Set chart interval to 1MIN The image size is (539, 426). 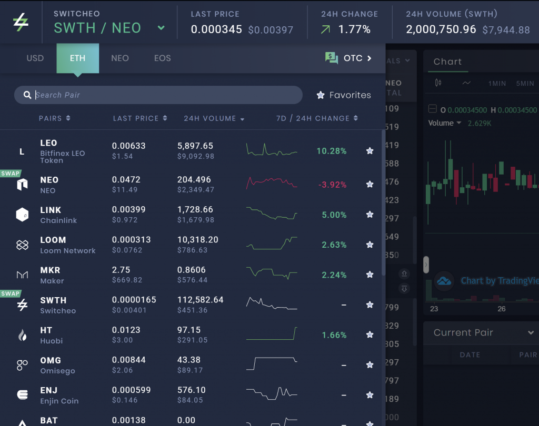pos(497,84)
